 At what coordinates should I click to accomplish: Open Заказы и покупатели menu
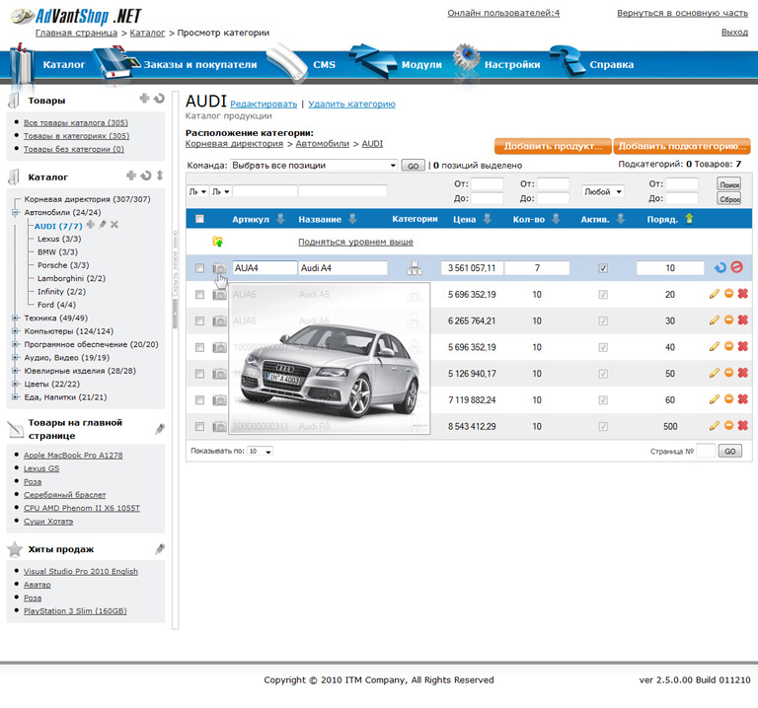[200, 65]
